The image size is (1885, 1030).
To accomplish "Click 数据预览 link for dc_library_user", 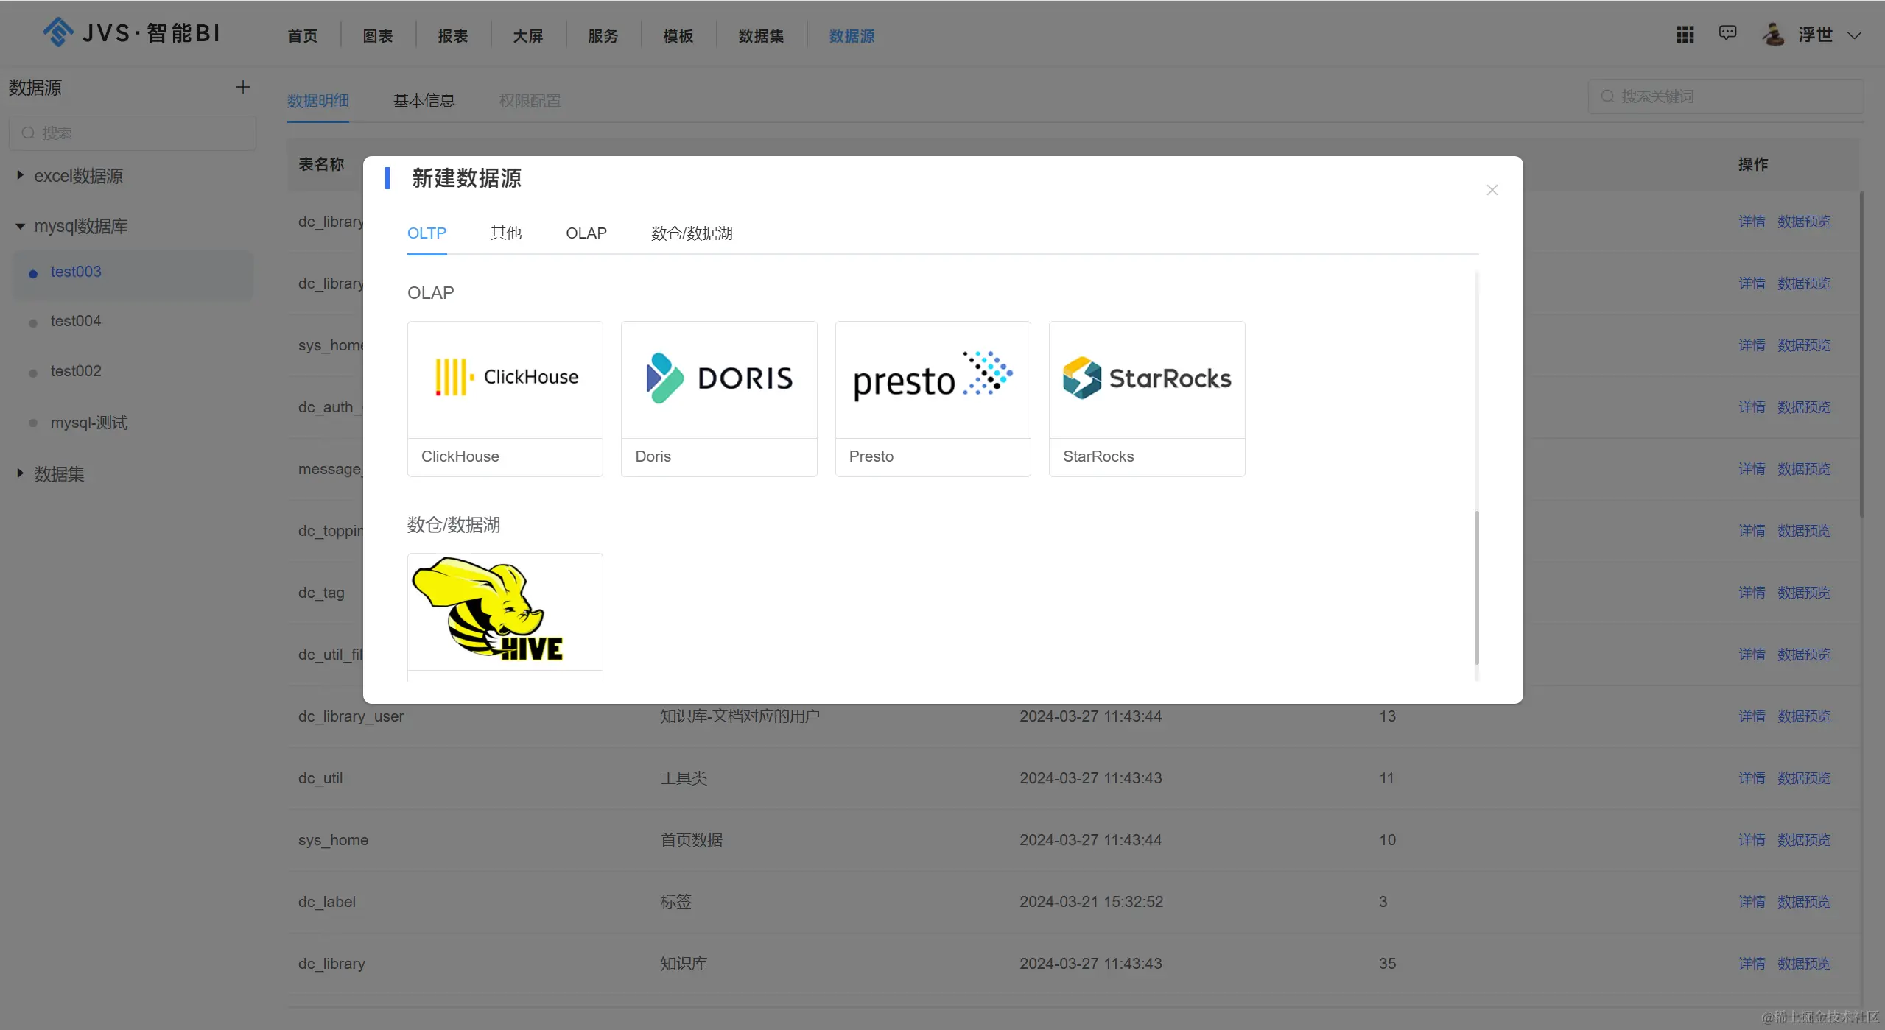I will [x=1803, y=716].
